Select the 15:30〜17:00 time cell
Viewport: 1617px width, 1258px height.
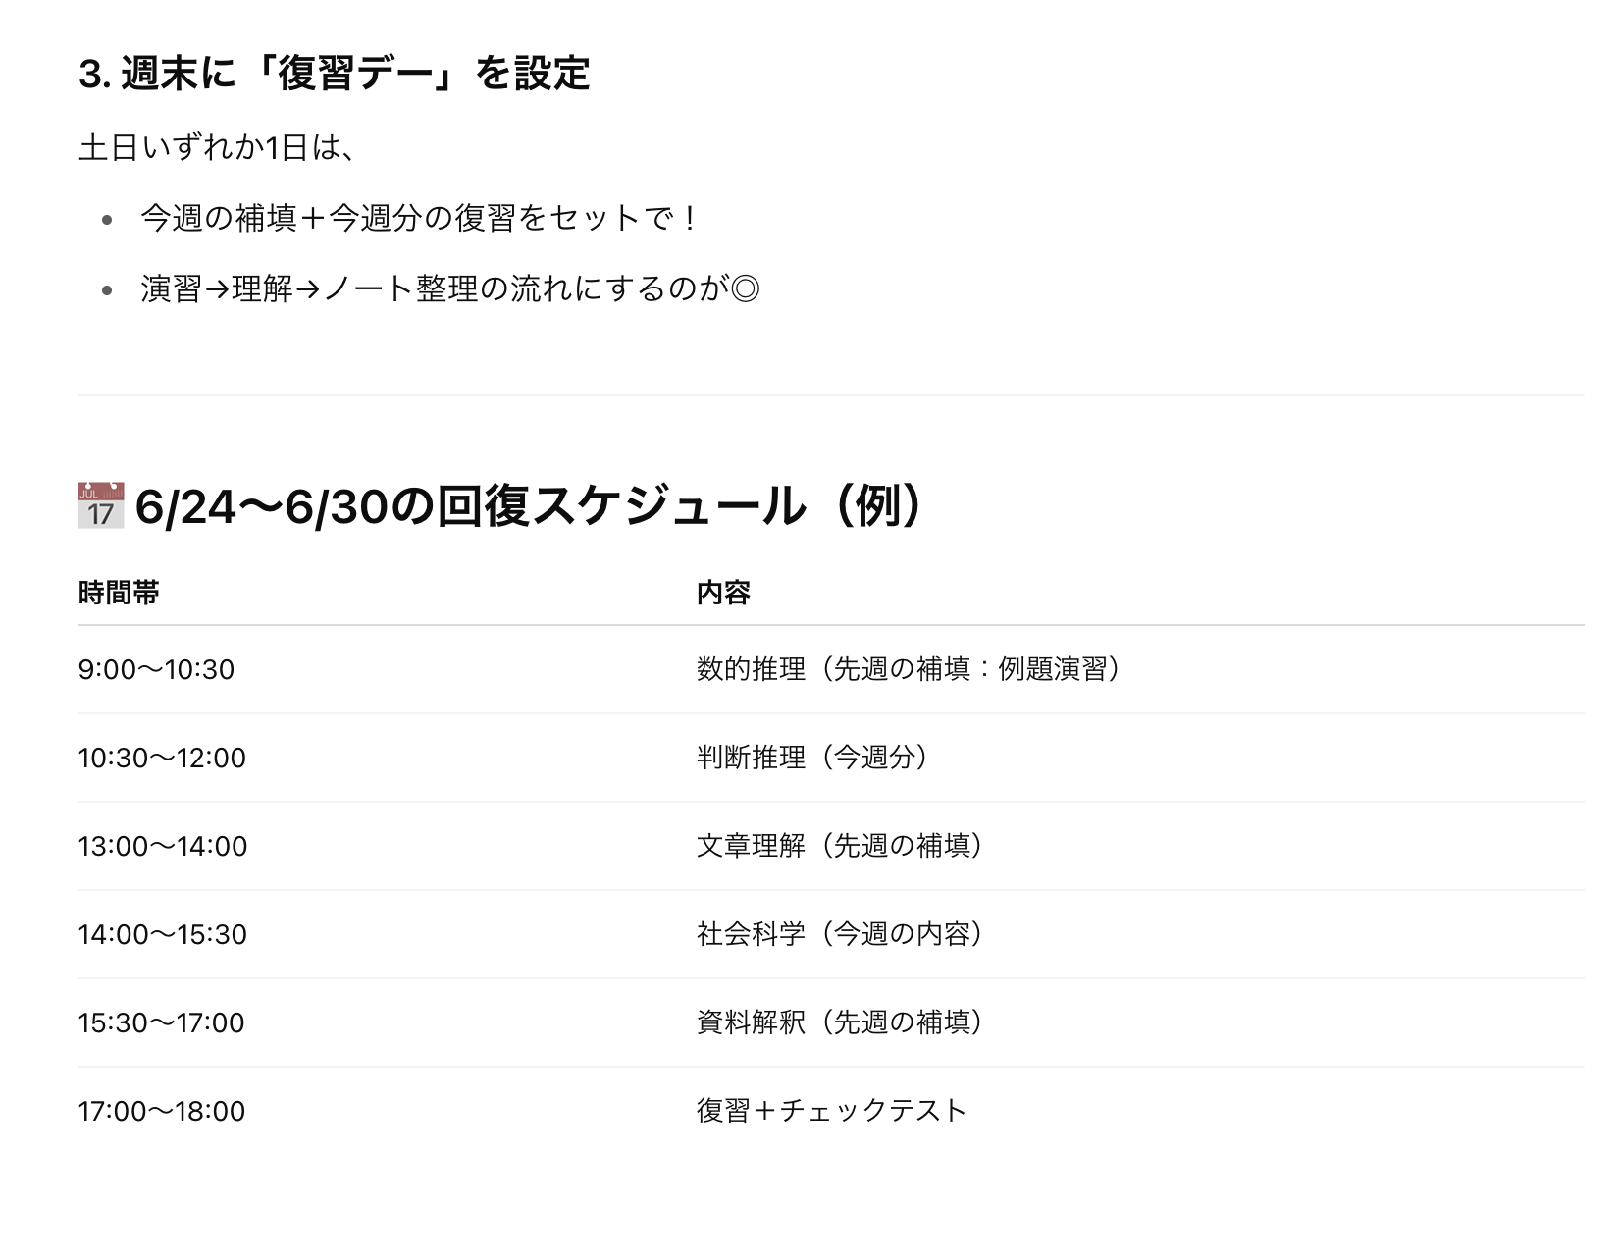click(x=162, y=1022)
